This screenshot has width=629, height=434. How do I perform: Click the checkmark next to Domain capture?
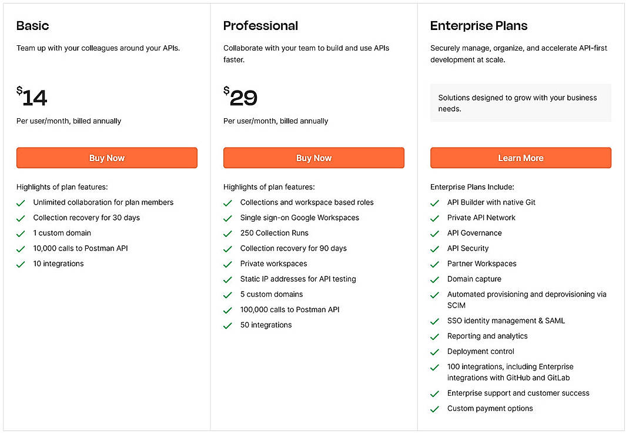[x=435, y=279]
